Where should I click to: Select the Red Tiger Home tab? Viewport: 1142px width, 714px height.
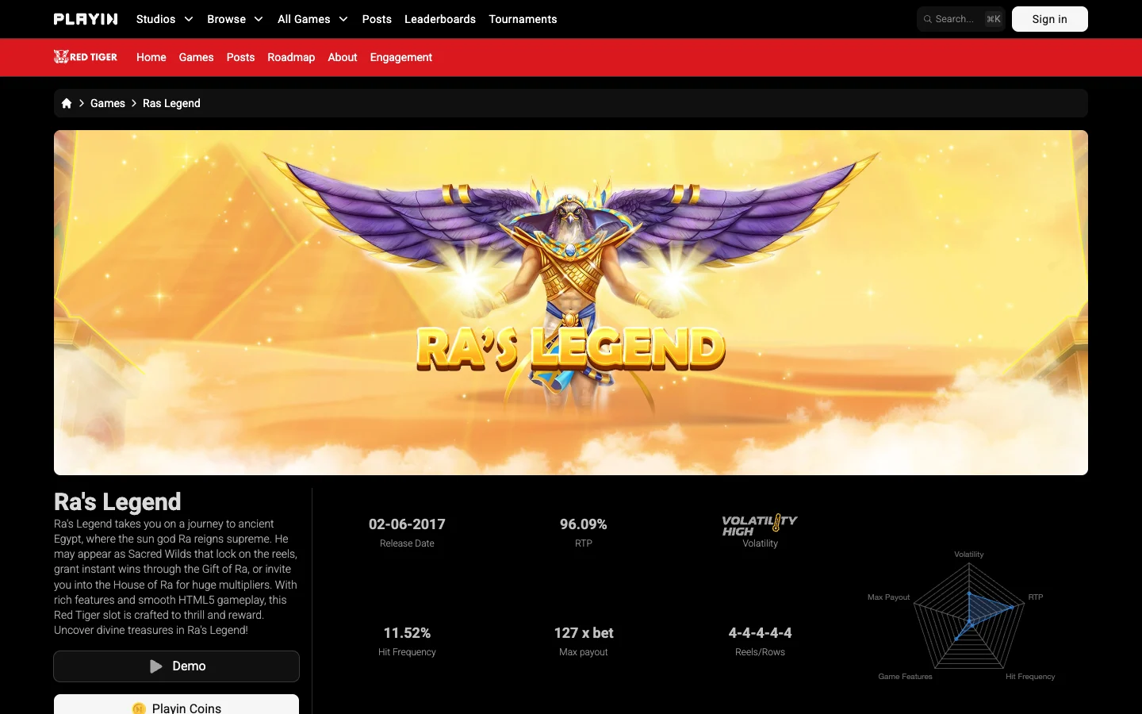[x=151, y=57]
